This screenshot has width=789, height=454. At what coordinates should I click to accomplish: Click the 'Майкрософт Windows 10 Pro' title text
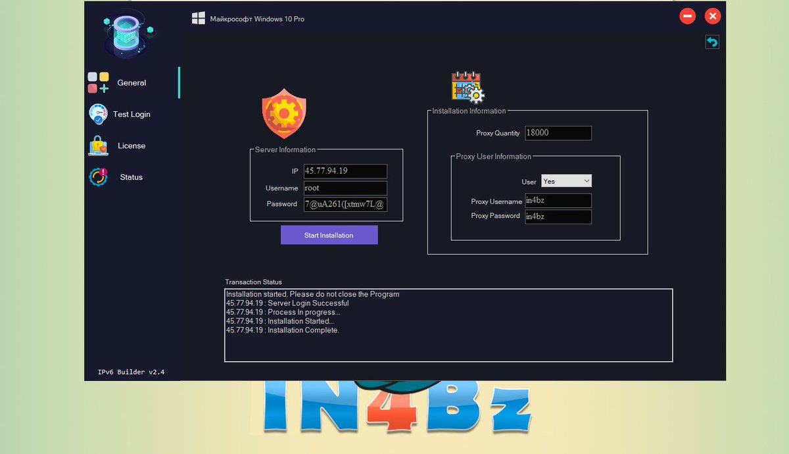coord(257,19)
